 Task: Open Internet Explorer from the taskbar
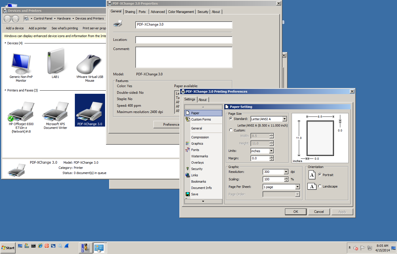click(40, 246)
